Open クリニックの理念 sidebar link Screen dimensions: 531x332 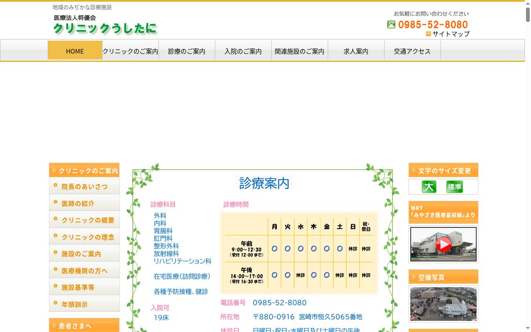pos(84,237)
